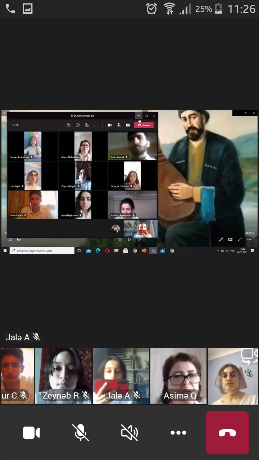Click skip back 10 seconds control
Screen dimensions: 259x460
120,240
